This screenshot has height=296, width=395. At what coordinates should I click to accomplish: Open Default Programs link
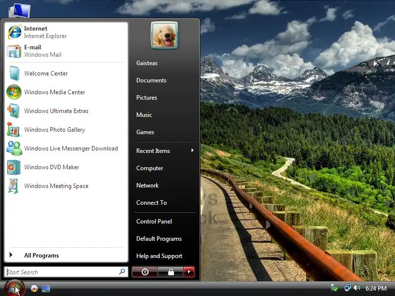159,239
